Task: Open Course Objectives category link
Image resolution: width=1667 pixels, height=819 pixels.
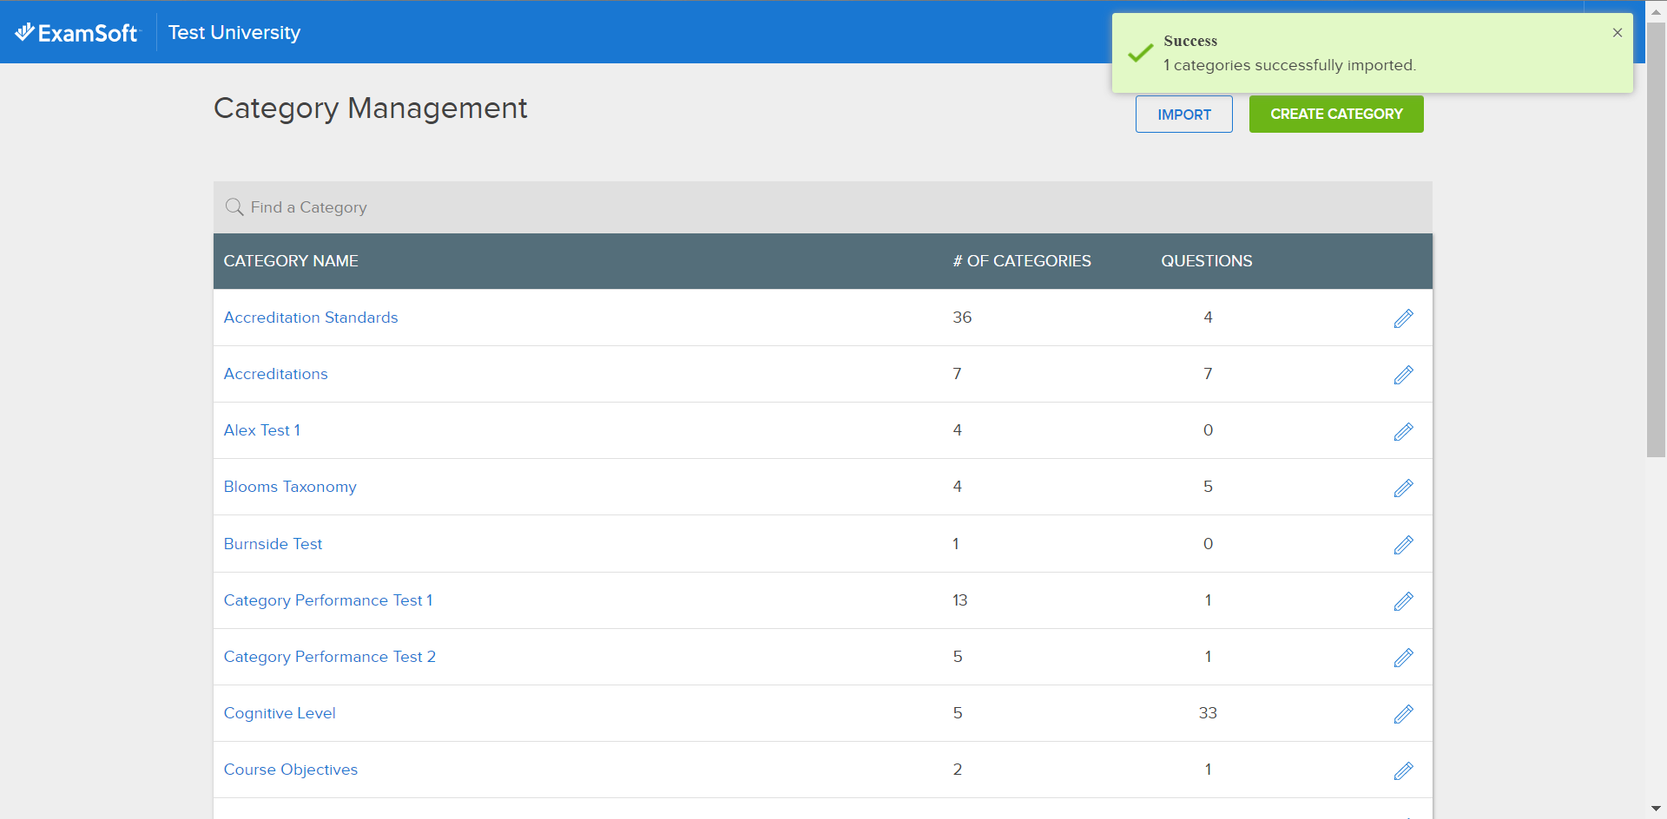Action: point(291,770)
